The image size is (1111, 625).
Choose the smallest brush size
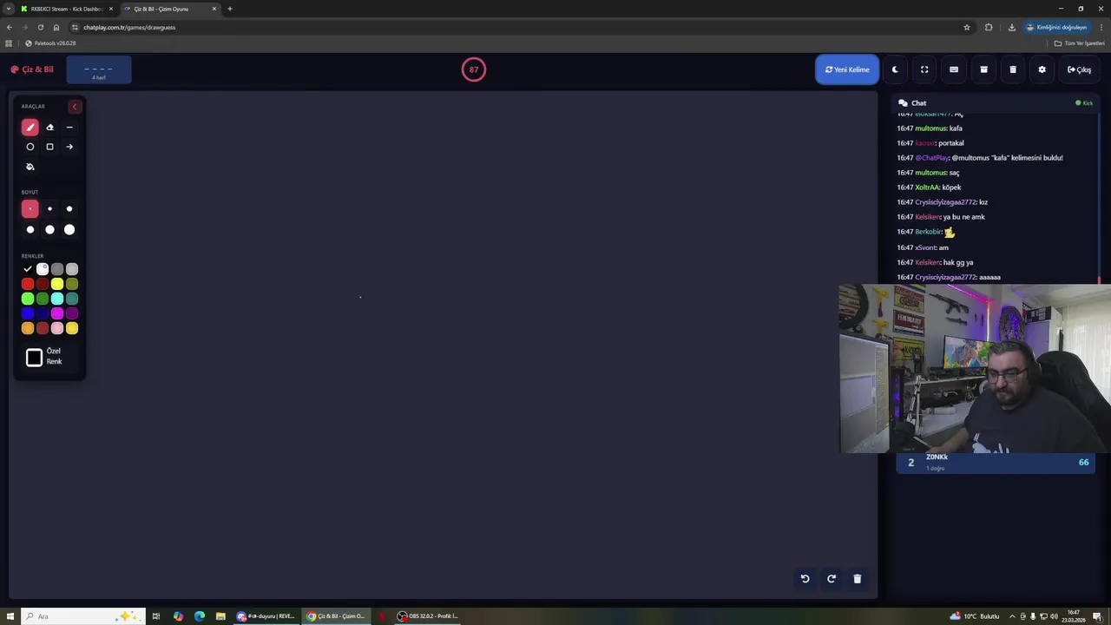30,209
